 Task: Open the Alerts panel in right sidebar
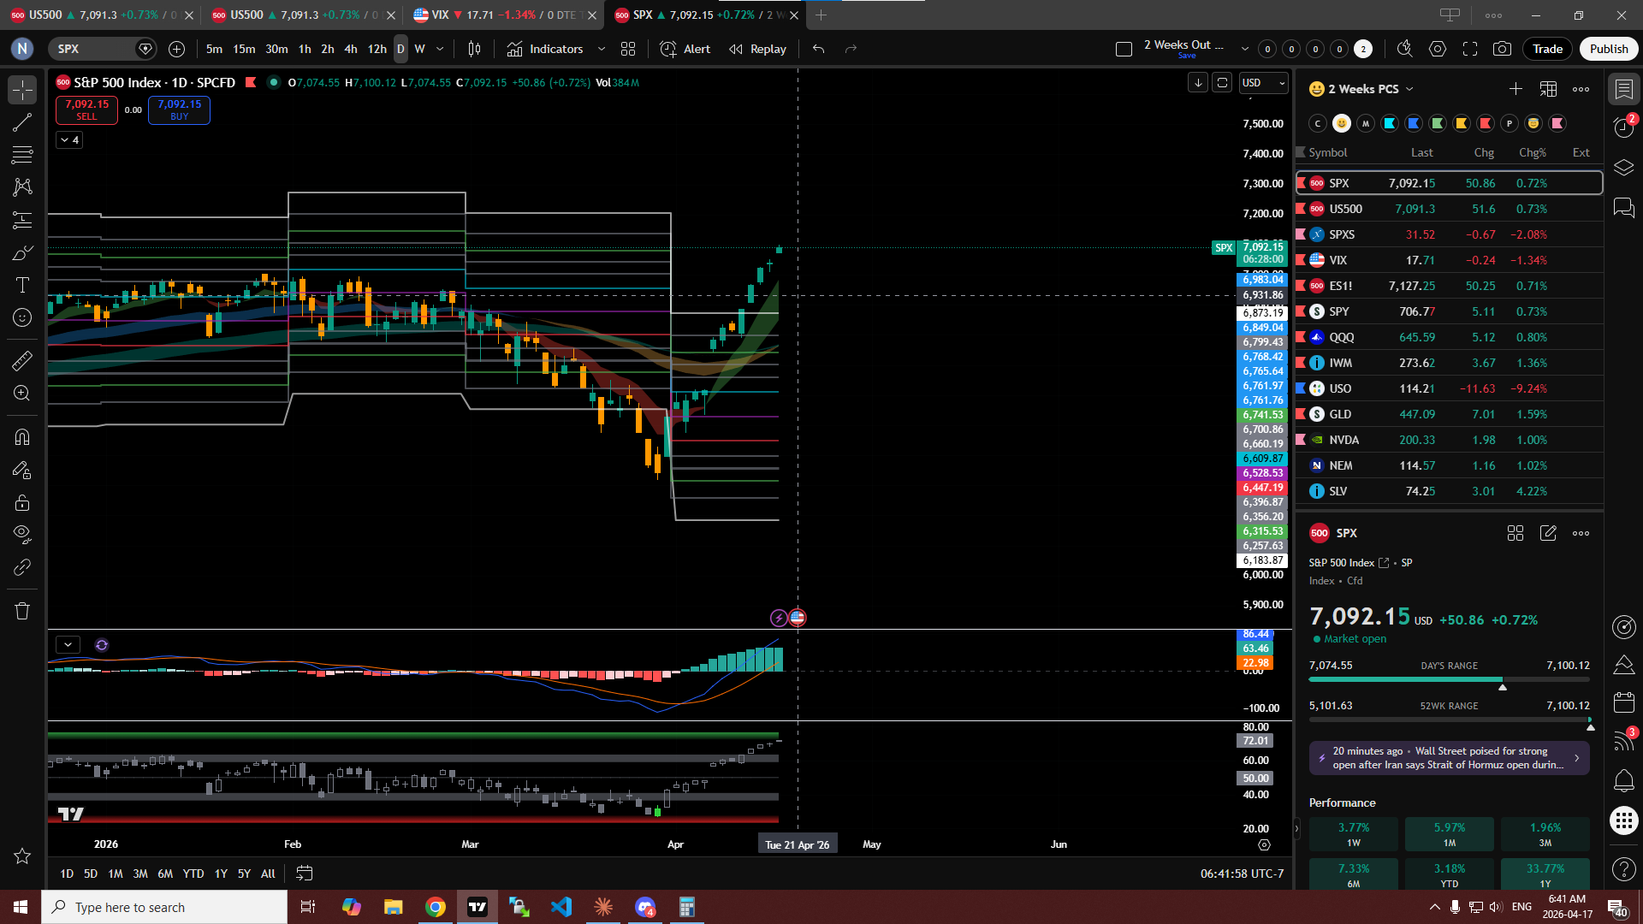1623,128
